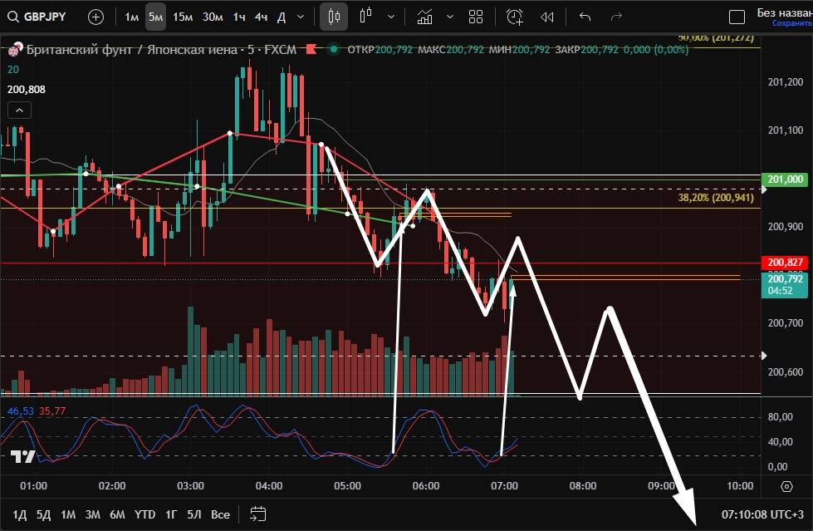
Task: Create an alert with the clock-plus icon
Action: point(515,17)
